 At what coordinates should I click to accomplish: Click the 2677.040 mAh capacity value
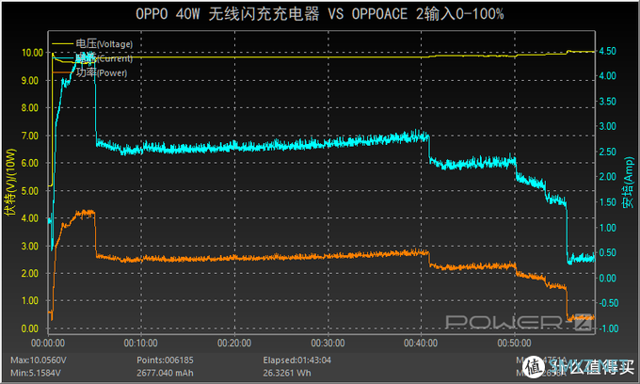pyautogui.click(x=165, y=373)
